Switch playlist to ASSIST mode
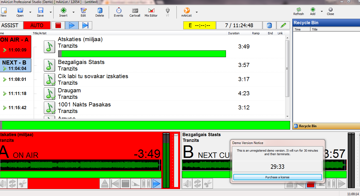The width and height of the screenshot is (360, 196). [10, 25]
